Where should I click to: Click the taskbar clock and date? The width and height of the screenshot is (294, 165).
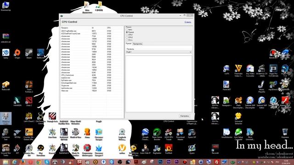coord(286,162)
